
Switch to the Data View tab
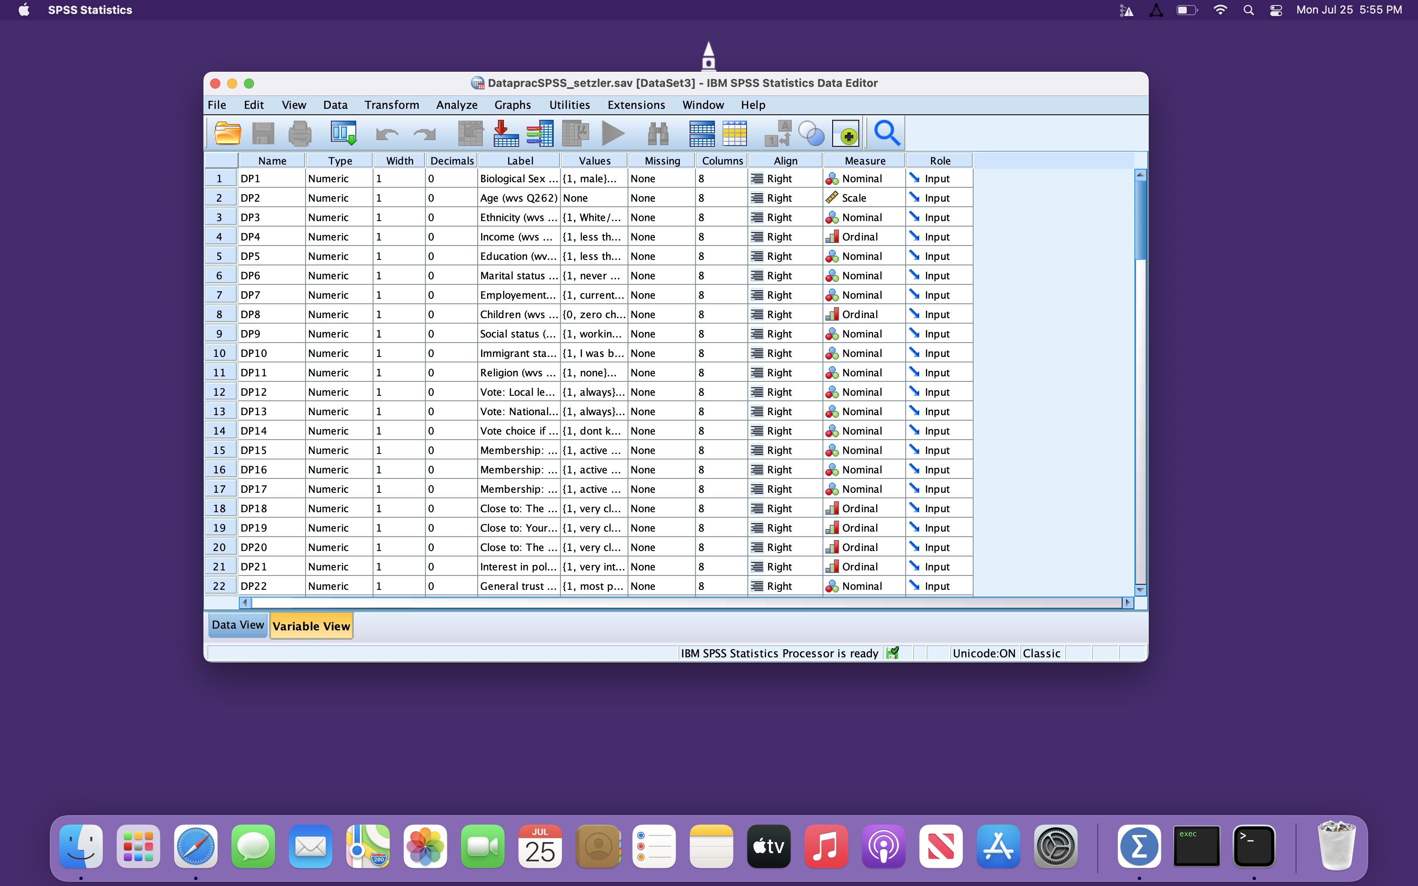238,625
